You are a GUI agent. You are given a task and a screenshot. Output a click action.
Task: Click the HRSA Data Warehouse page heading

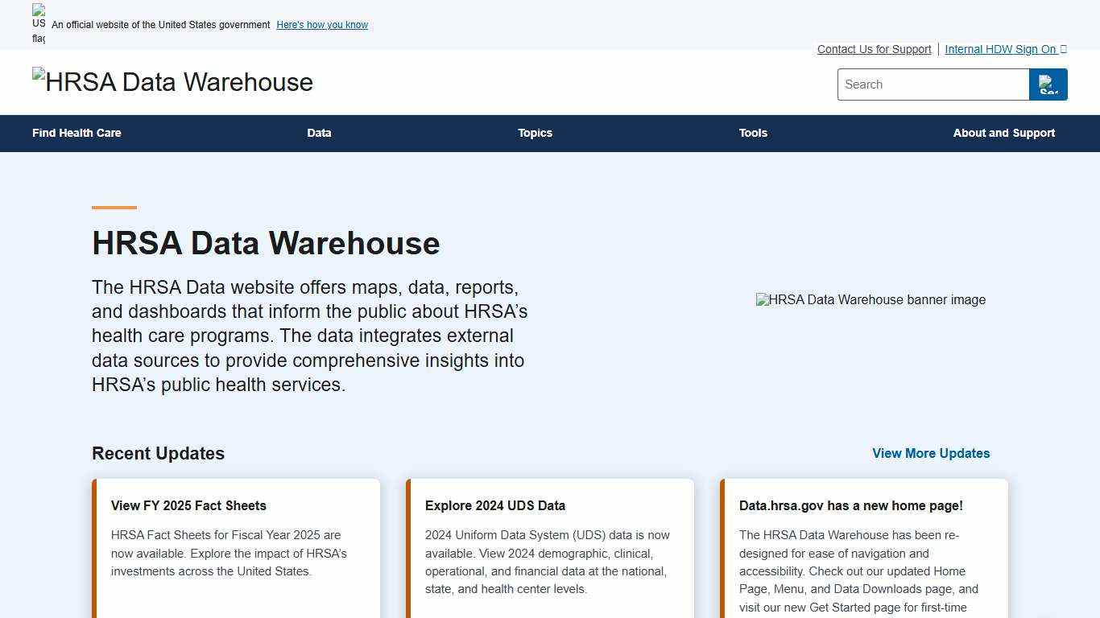pos(266,243)
